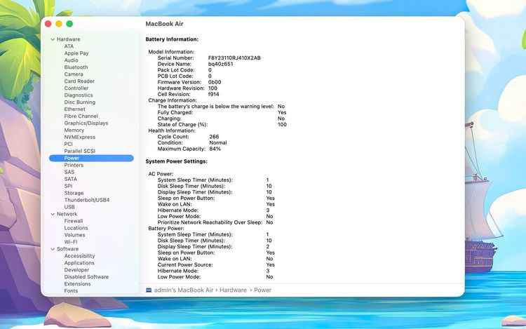This screenshot has width=526, height=329.
Task: Open Parallel SCSI entry
Action: (79, 151)
